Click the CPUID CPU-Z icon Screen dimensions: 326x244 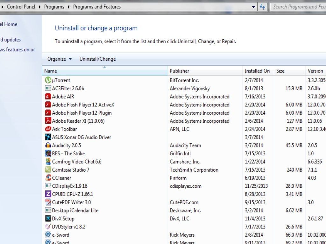pyautogui.click(x=48, y=194)
